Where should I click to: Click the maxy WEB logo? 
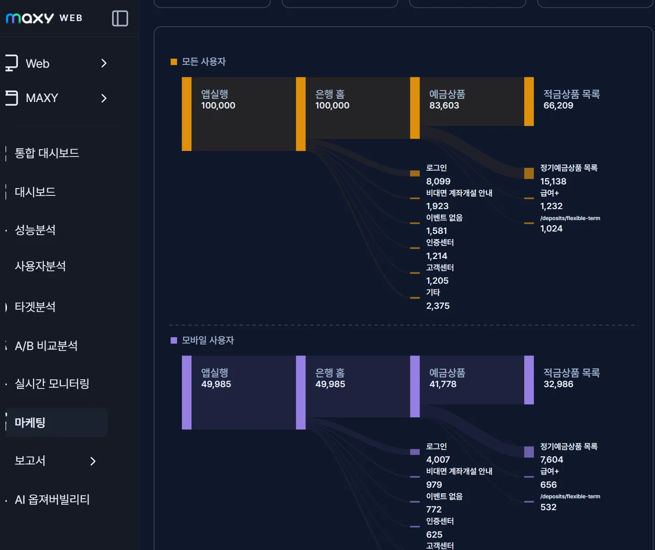44,18
